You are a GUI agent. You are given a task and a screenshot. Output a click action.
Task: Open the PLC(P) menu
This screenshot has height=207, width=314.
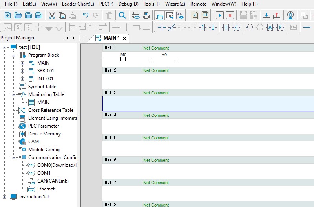tap(106, 4)
